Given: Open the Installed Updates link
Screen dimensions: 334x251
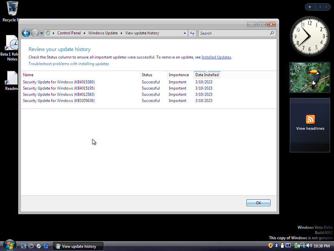Looking at the screenshot, I should (x=216, y=57).
